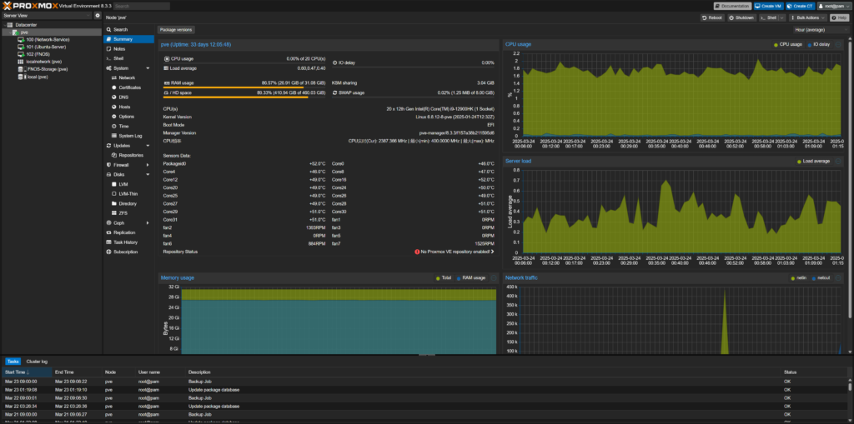854x424 pixels.
Task: Click the SWAP usage refresh icon
Action: 335,93
